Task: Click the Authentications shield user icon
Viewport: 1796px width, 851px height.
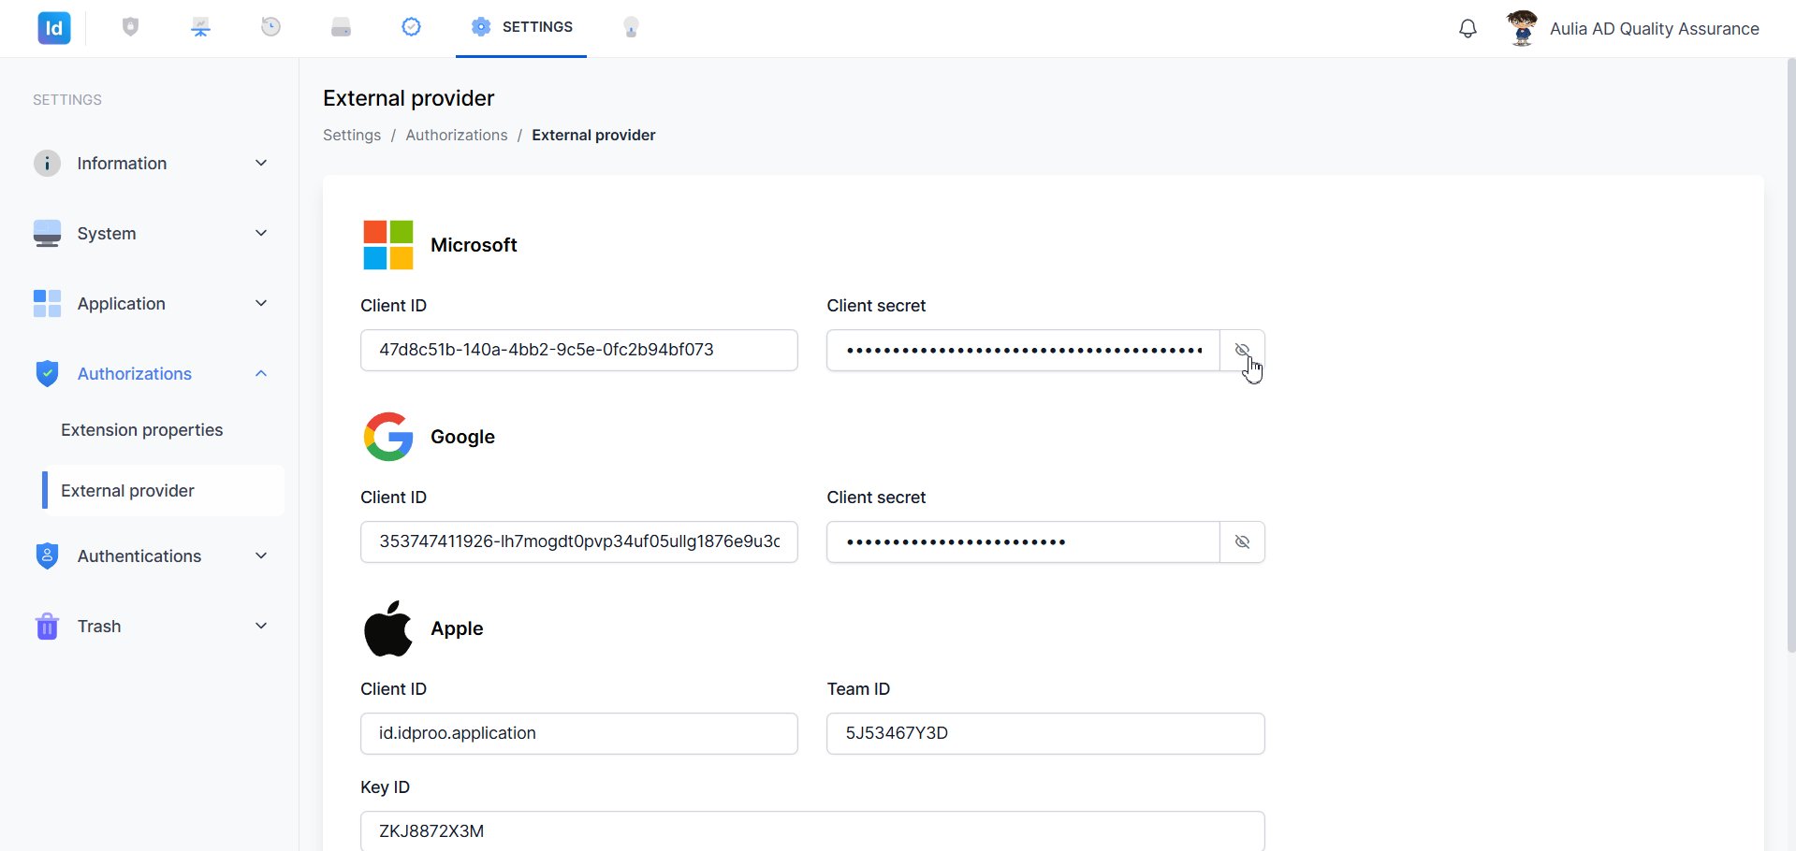Action: [47, 556]
